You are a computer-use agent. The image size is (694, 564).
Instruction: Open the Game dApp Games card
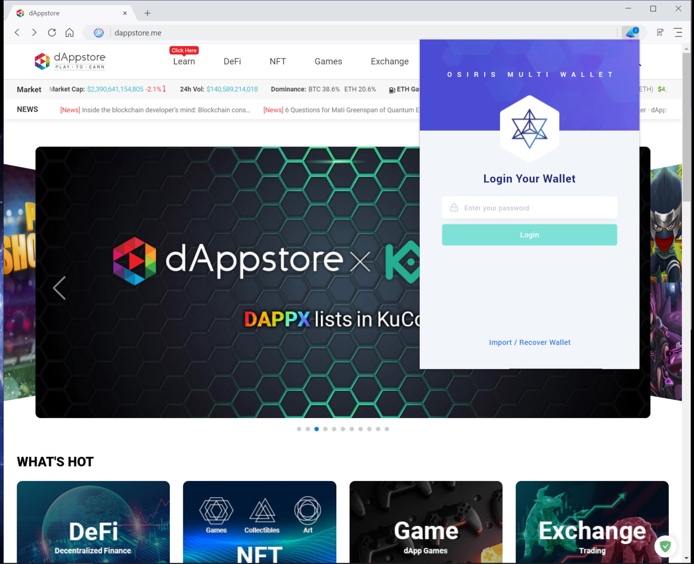click(426, 522)
